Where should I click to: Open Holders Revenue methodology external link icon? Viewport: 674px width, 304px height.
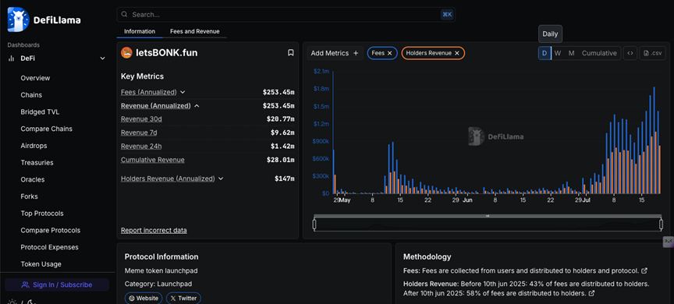point(591,293)
